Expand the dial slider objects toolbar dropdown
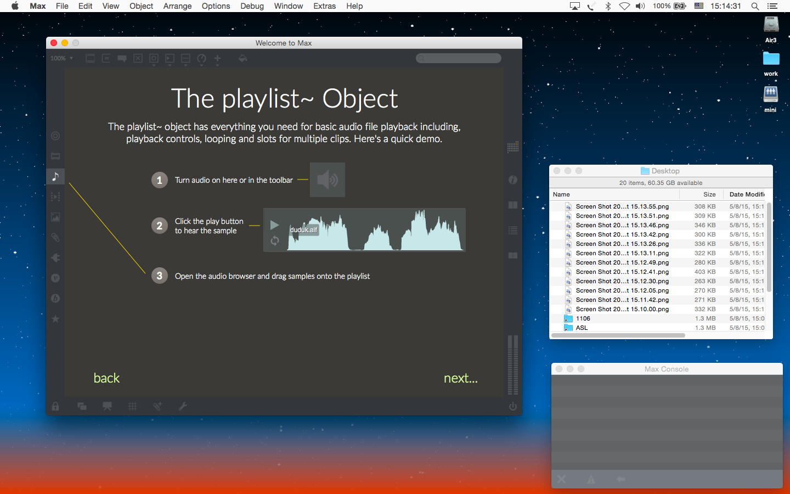The width and height of the screenshot is (790, 494). (x=201, y=59)
